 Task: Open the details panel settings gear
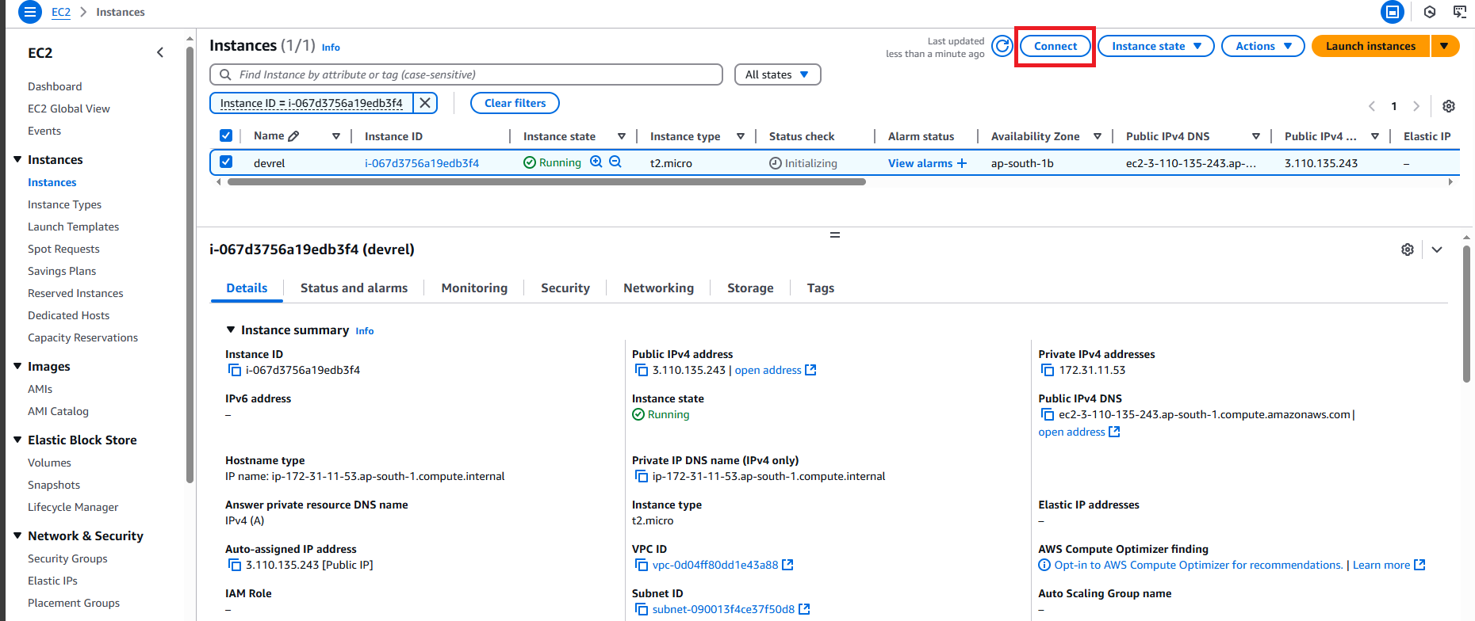pyautogui.click(x=1408, y=250)
